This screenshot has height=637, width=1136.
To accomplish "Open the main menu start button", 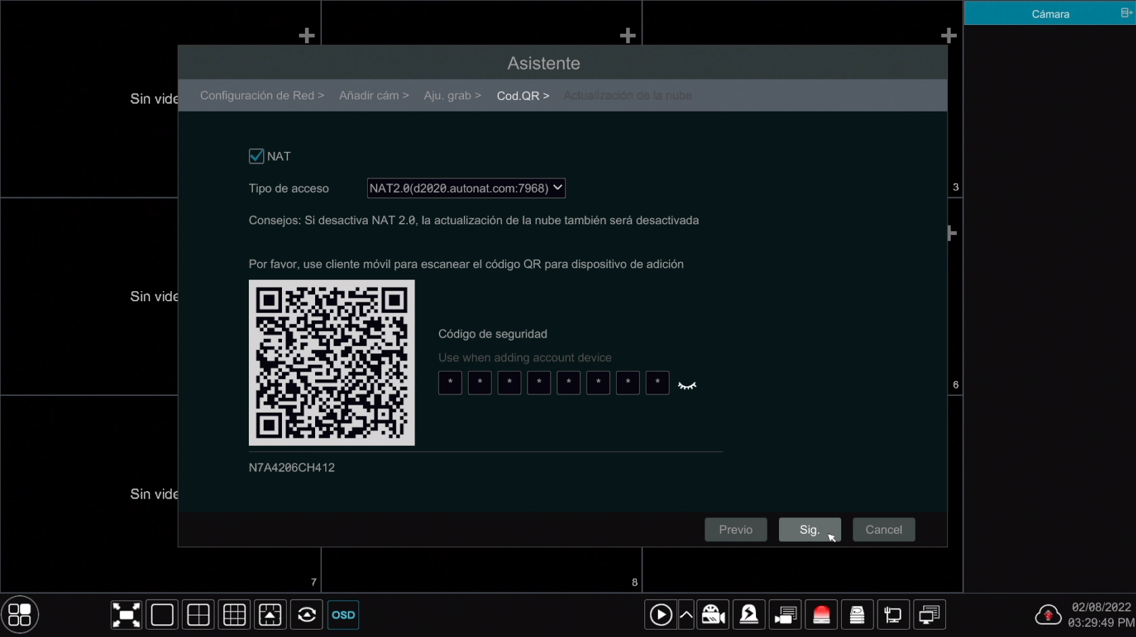I will [x=20, y=615].
